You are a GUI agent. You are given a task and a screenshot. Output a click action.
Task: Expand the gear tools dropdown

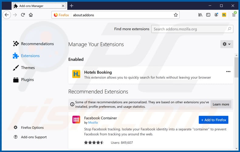[227, 44]
